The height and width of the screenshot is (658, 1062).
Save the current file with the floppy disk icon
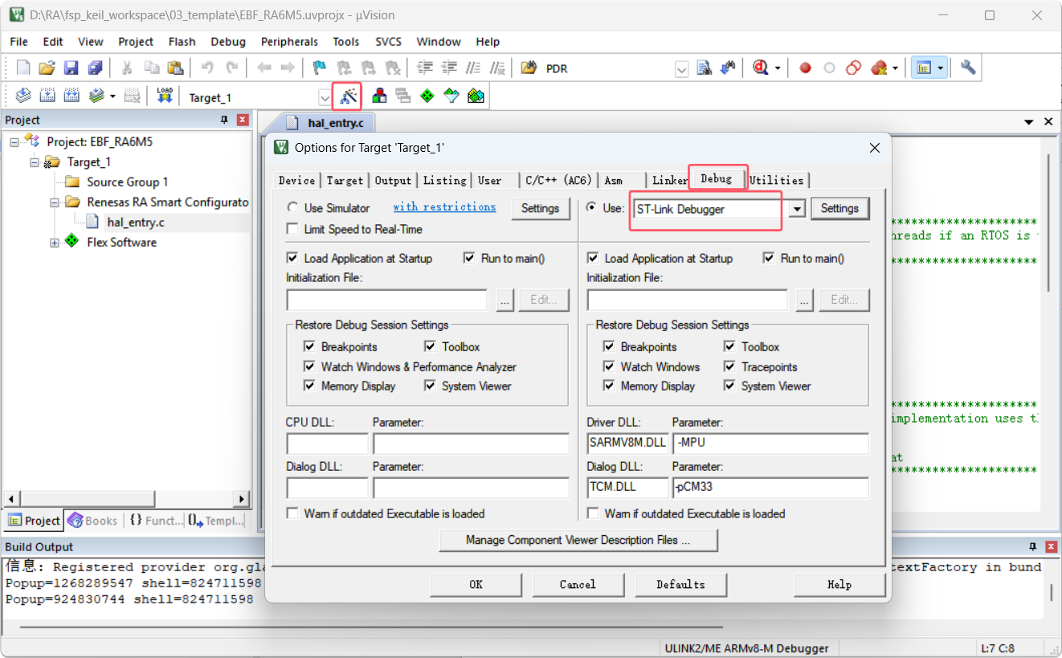click(x=71, y=67)
